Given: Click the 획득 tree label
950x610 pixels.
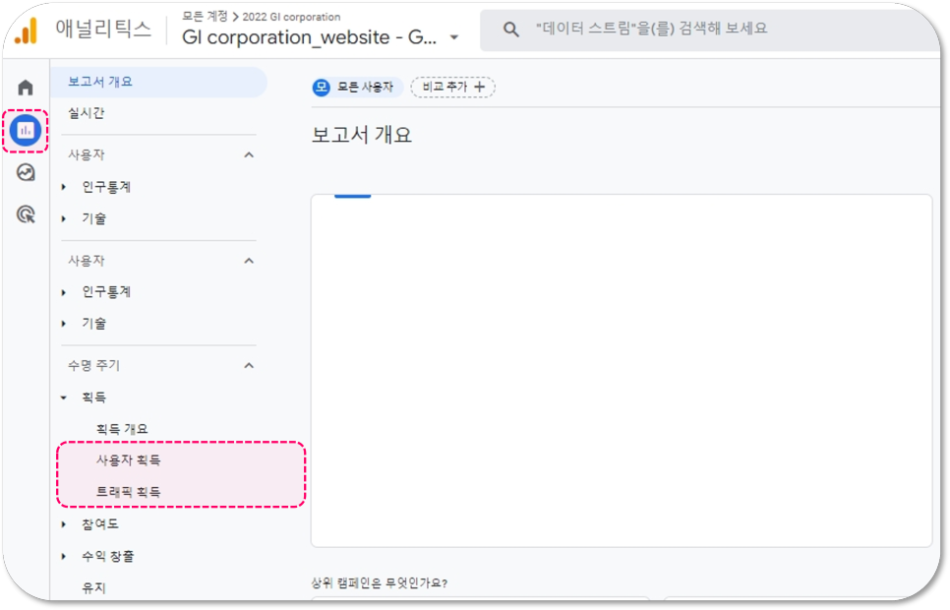Looking at the screenshot, I should 93,397.
